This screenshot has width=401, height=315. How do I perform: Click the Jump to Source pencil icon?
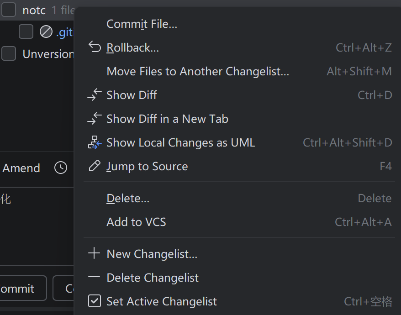pos(94,166)
